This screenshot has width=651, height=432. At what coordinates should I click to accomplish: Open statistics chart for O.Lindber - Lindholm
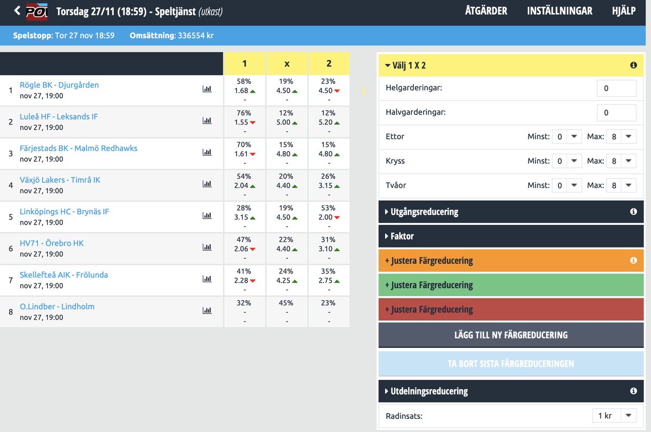pyautogui.click(x=207, y=310)
